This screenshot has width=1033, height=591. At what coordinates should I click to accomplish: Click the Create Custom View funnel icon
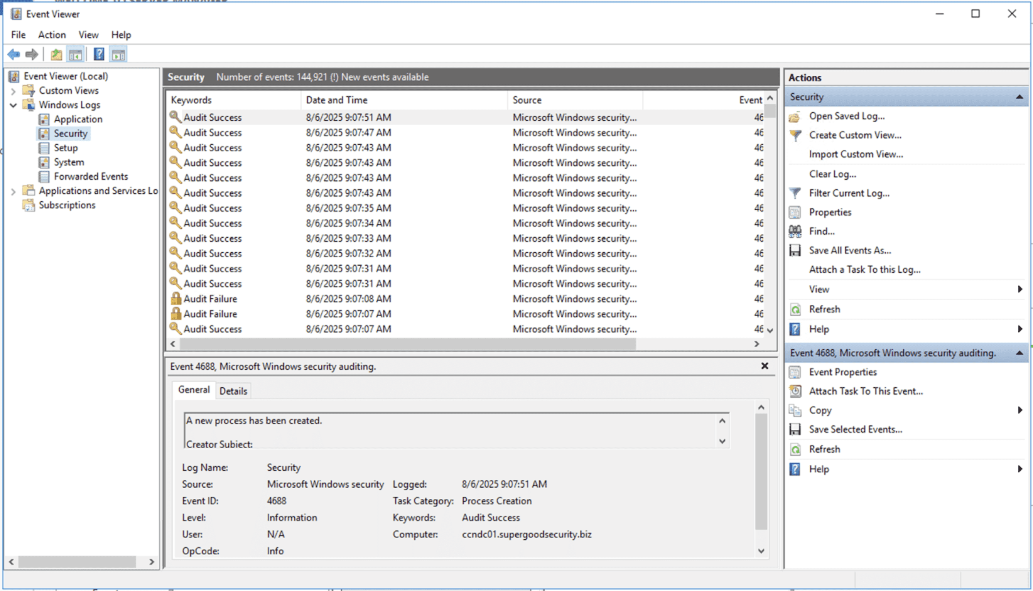coord(795,135)
